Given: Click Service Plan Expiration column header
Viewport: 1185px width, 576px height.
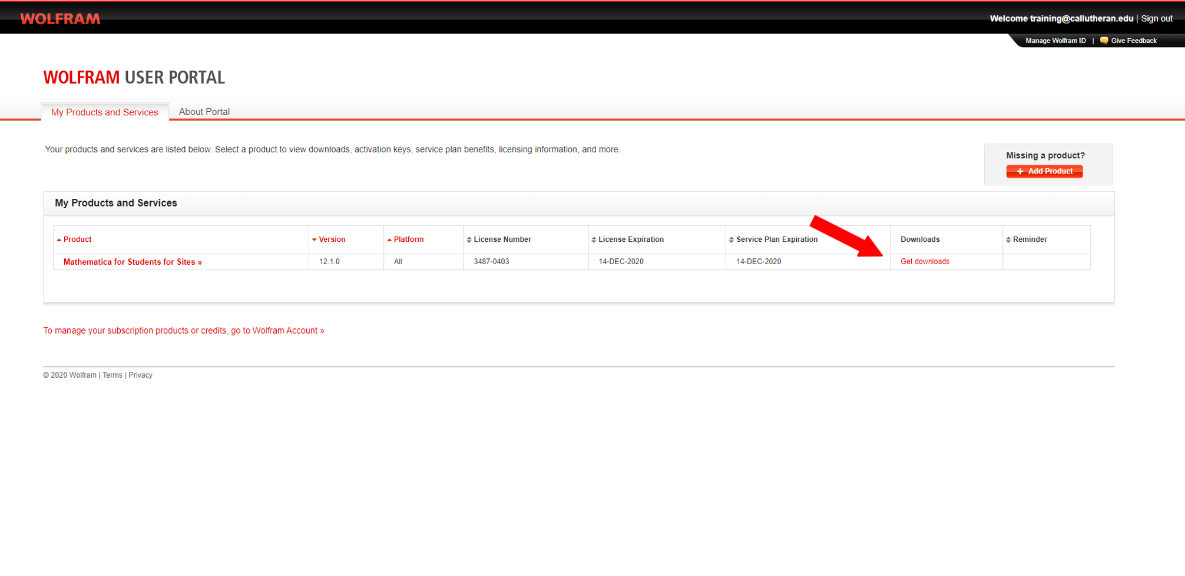Looking at the screenshot, I should [x=777, y=239].
